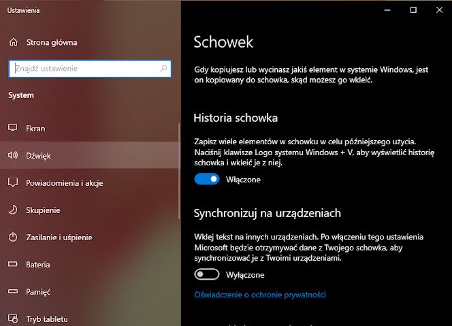Screen dimensions: 452x326
Task: Click the search magnifier icon
Action: tap(163, 69)
